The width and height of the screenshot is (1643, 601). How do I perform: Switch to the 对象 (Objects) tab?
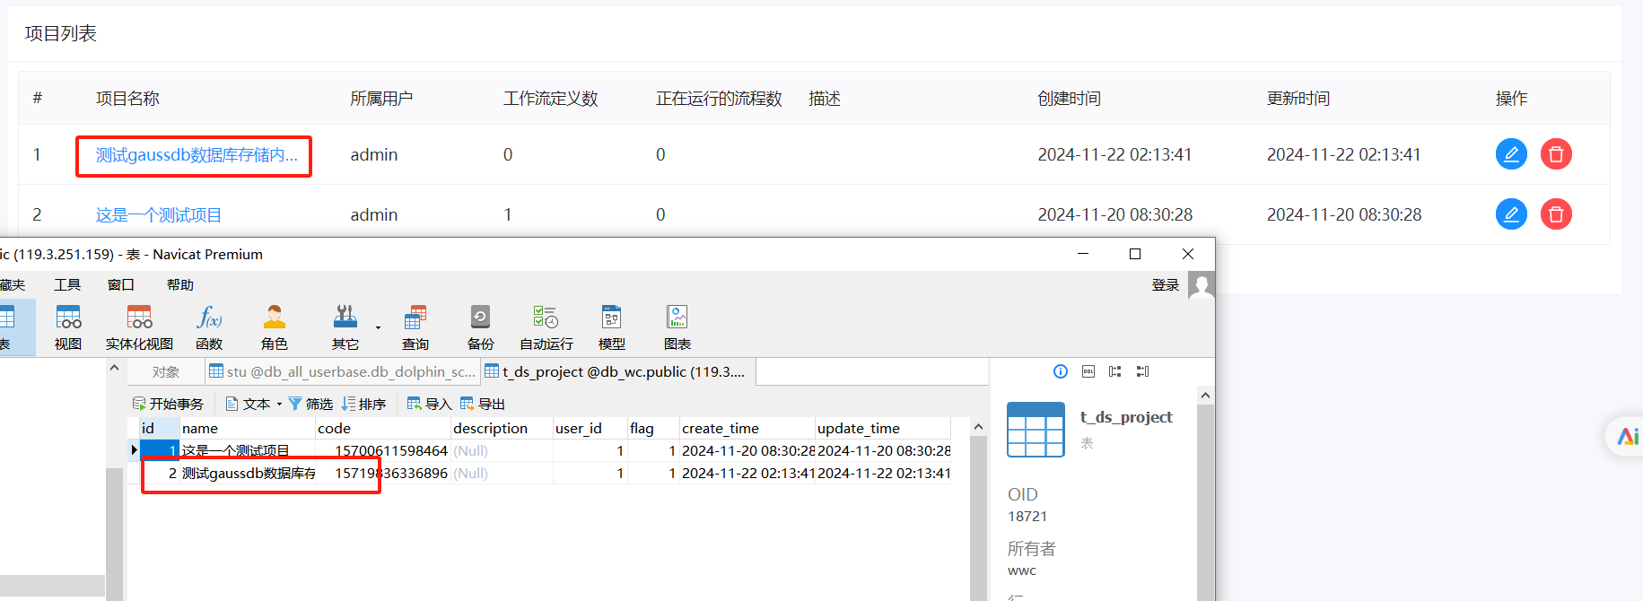point(166,371)
